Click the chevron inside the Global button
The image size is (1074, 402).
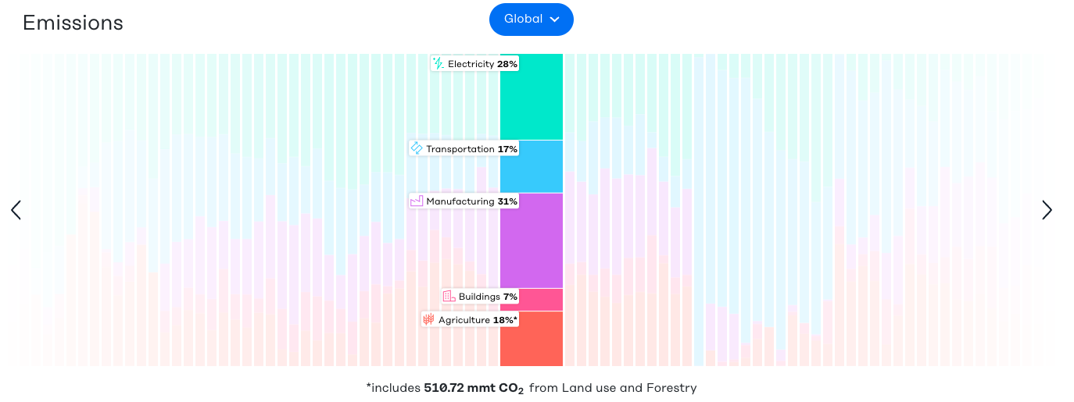point(554,20)
